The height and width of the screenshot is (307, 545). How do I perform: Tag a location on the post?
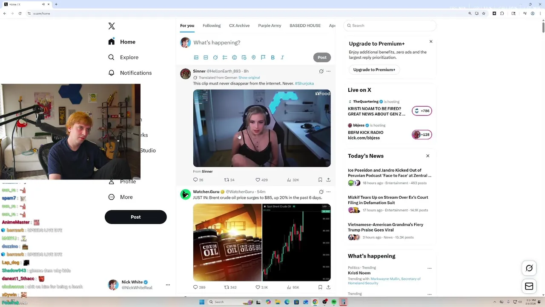(253, 58)
